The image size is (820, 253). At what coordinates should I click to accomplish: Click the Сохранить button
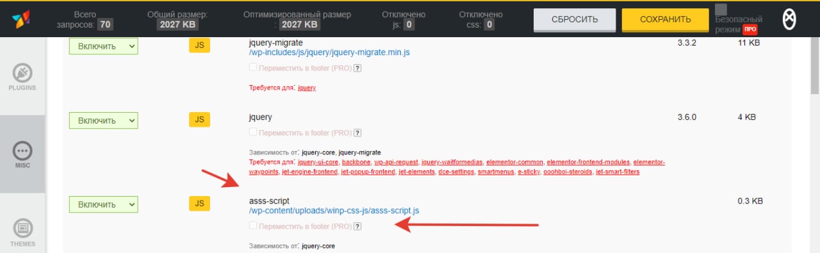[664, 19]
